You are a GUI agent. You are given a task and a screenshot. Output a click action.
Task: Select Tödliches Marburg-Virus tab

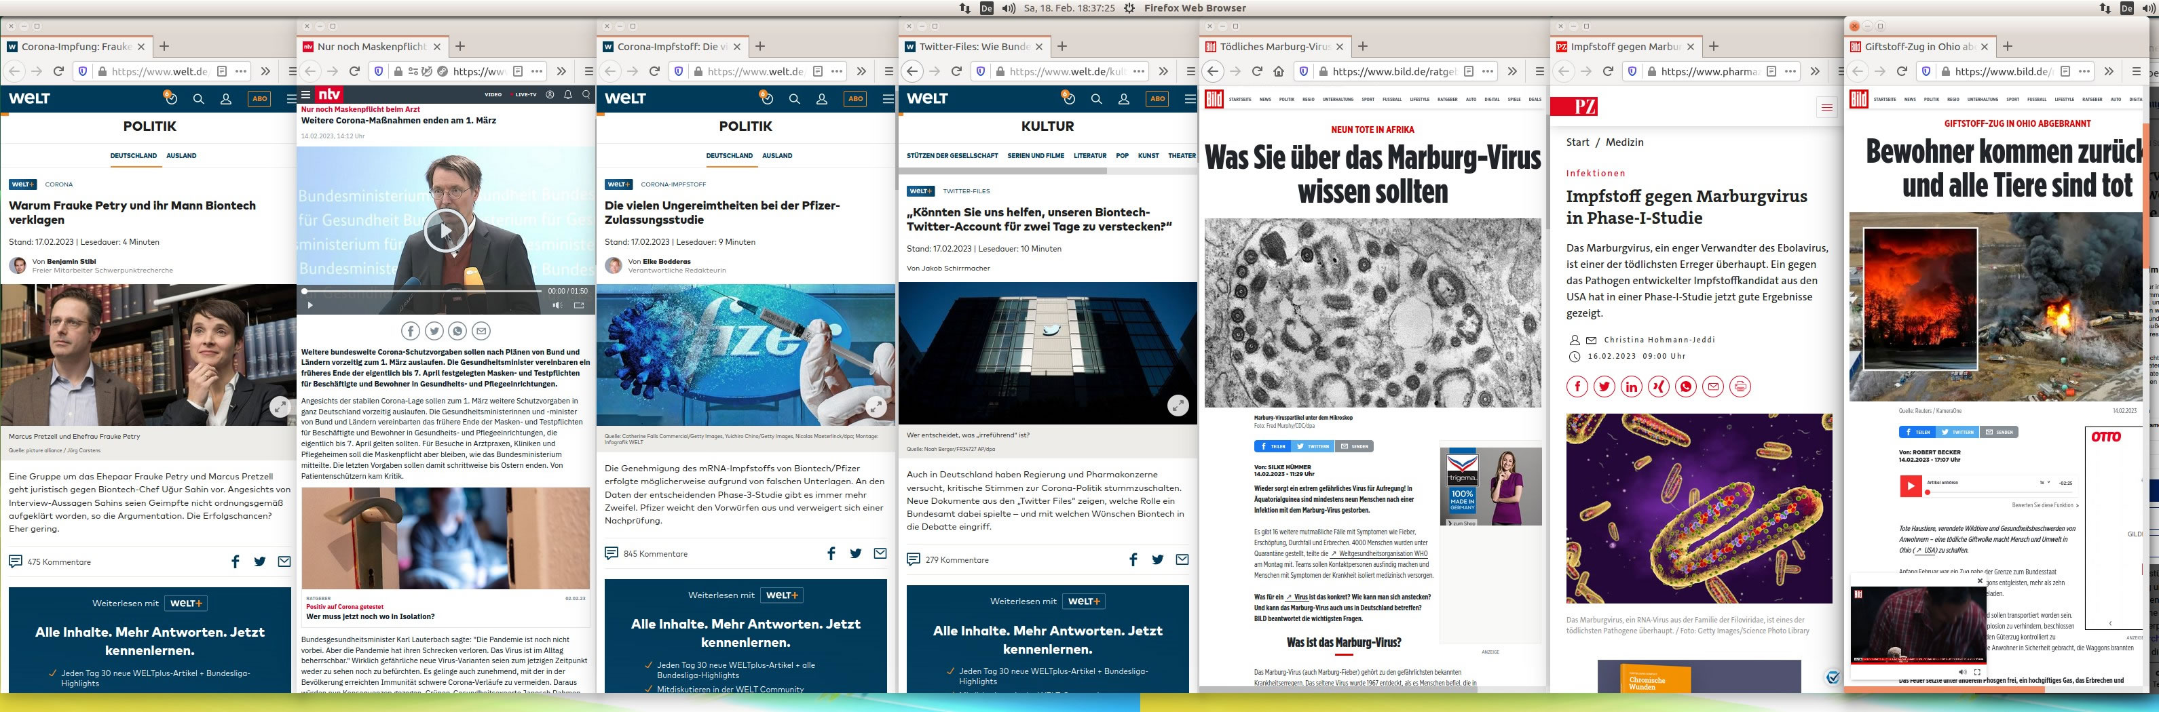click(1275, 47)
